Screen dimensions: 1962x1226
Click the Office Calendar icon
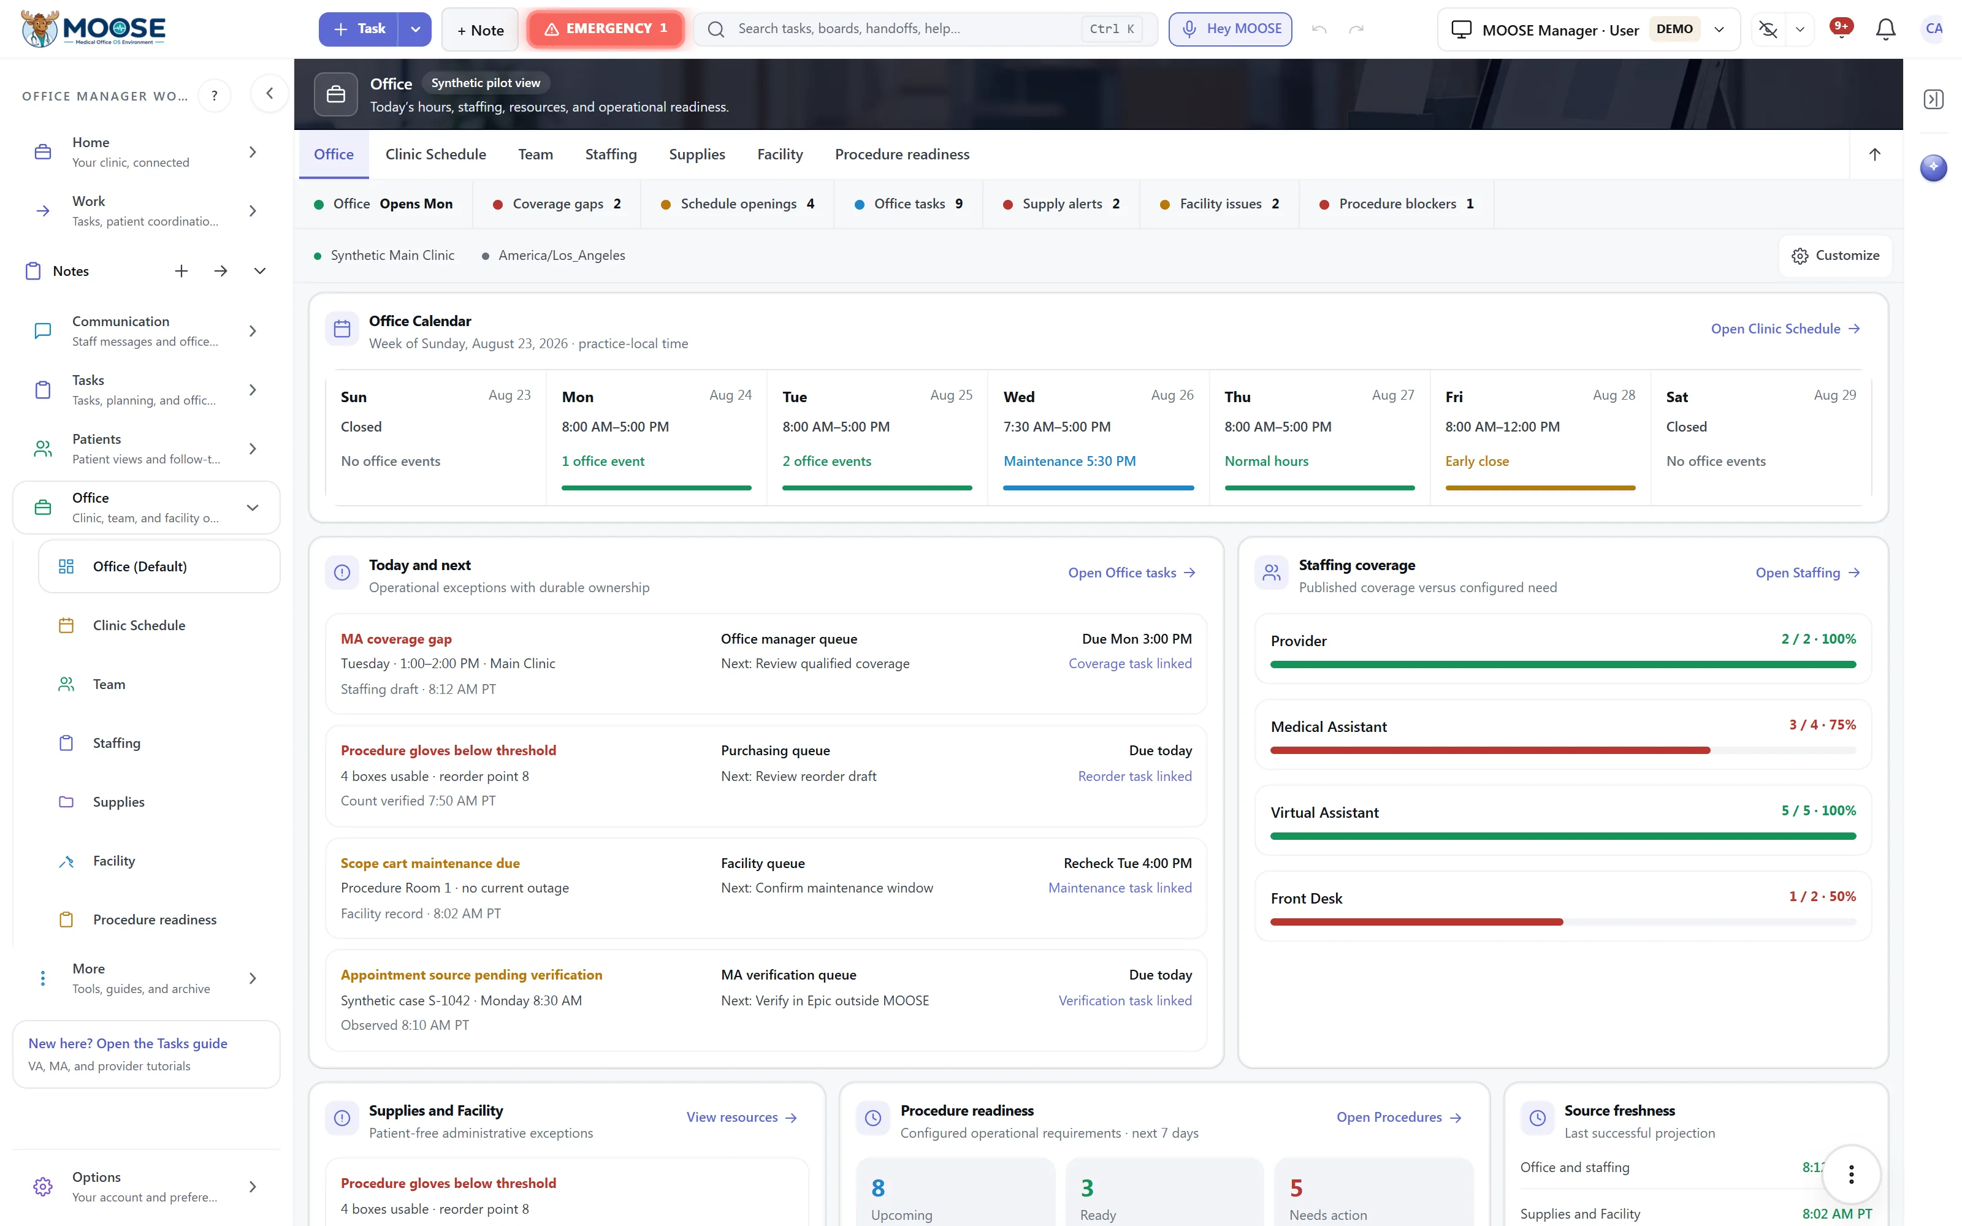342,329
